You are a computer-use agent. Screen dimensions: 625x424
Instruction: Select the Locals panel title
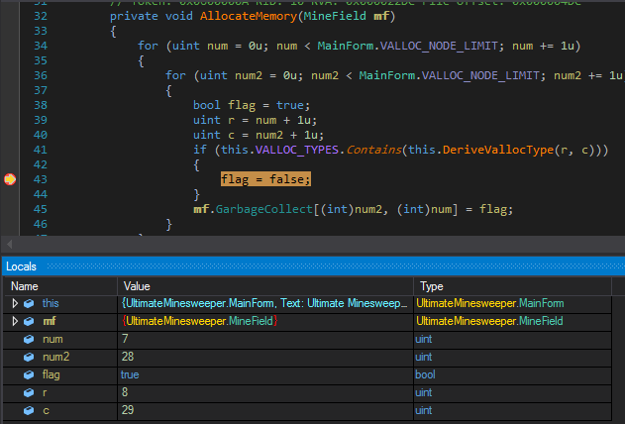pyautogui.click(x=21, y=266)
